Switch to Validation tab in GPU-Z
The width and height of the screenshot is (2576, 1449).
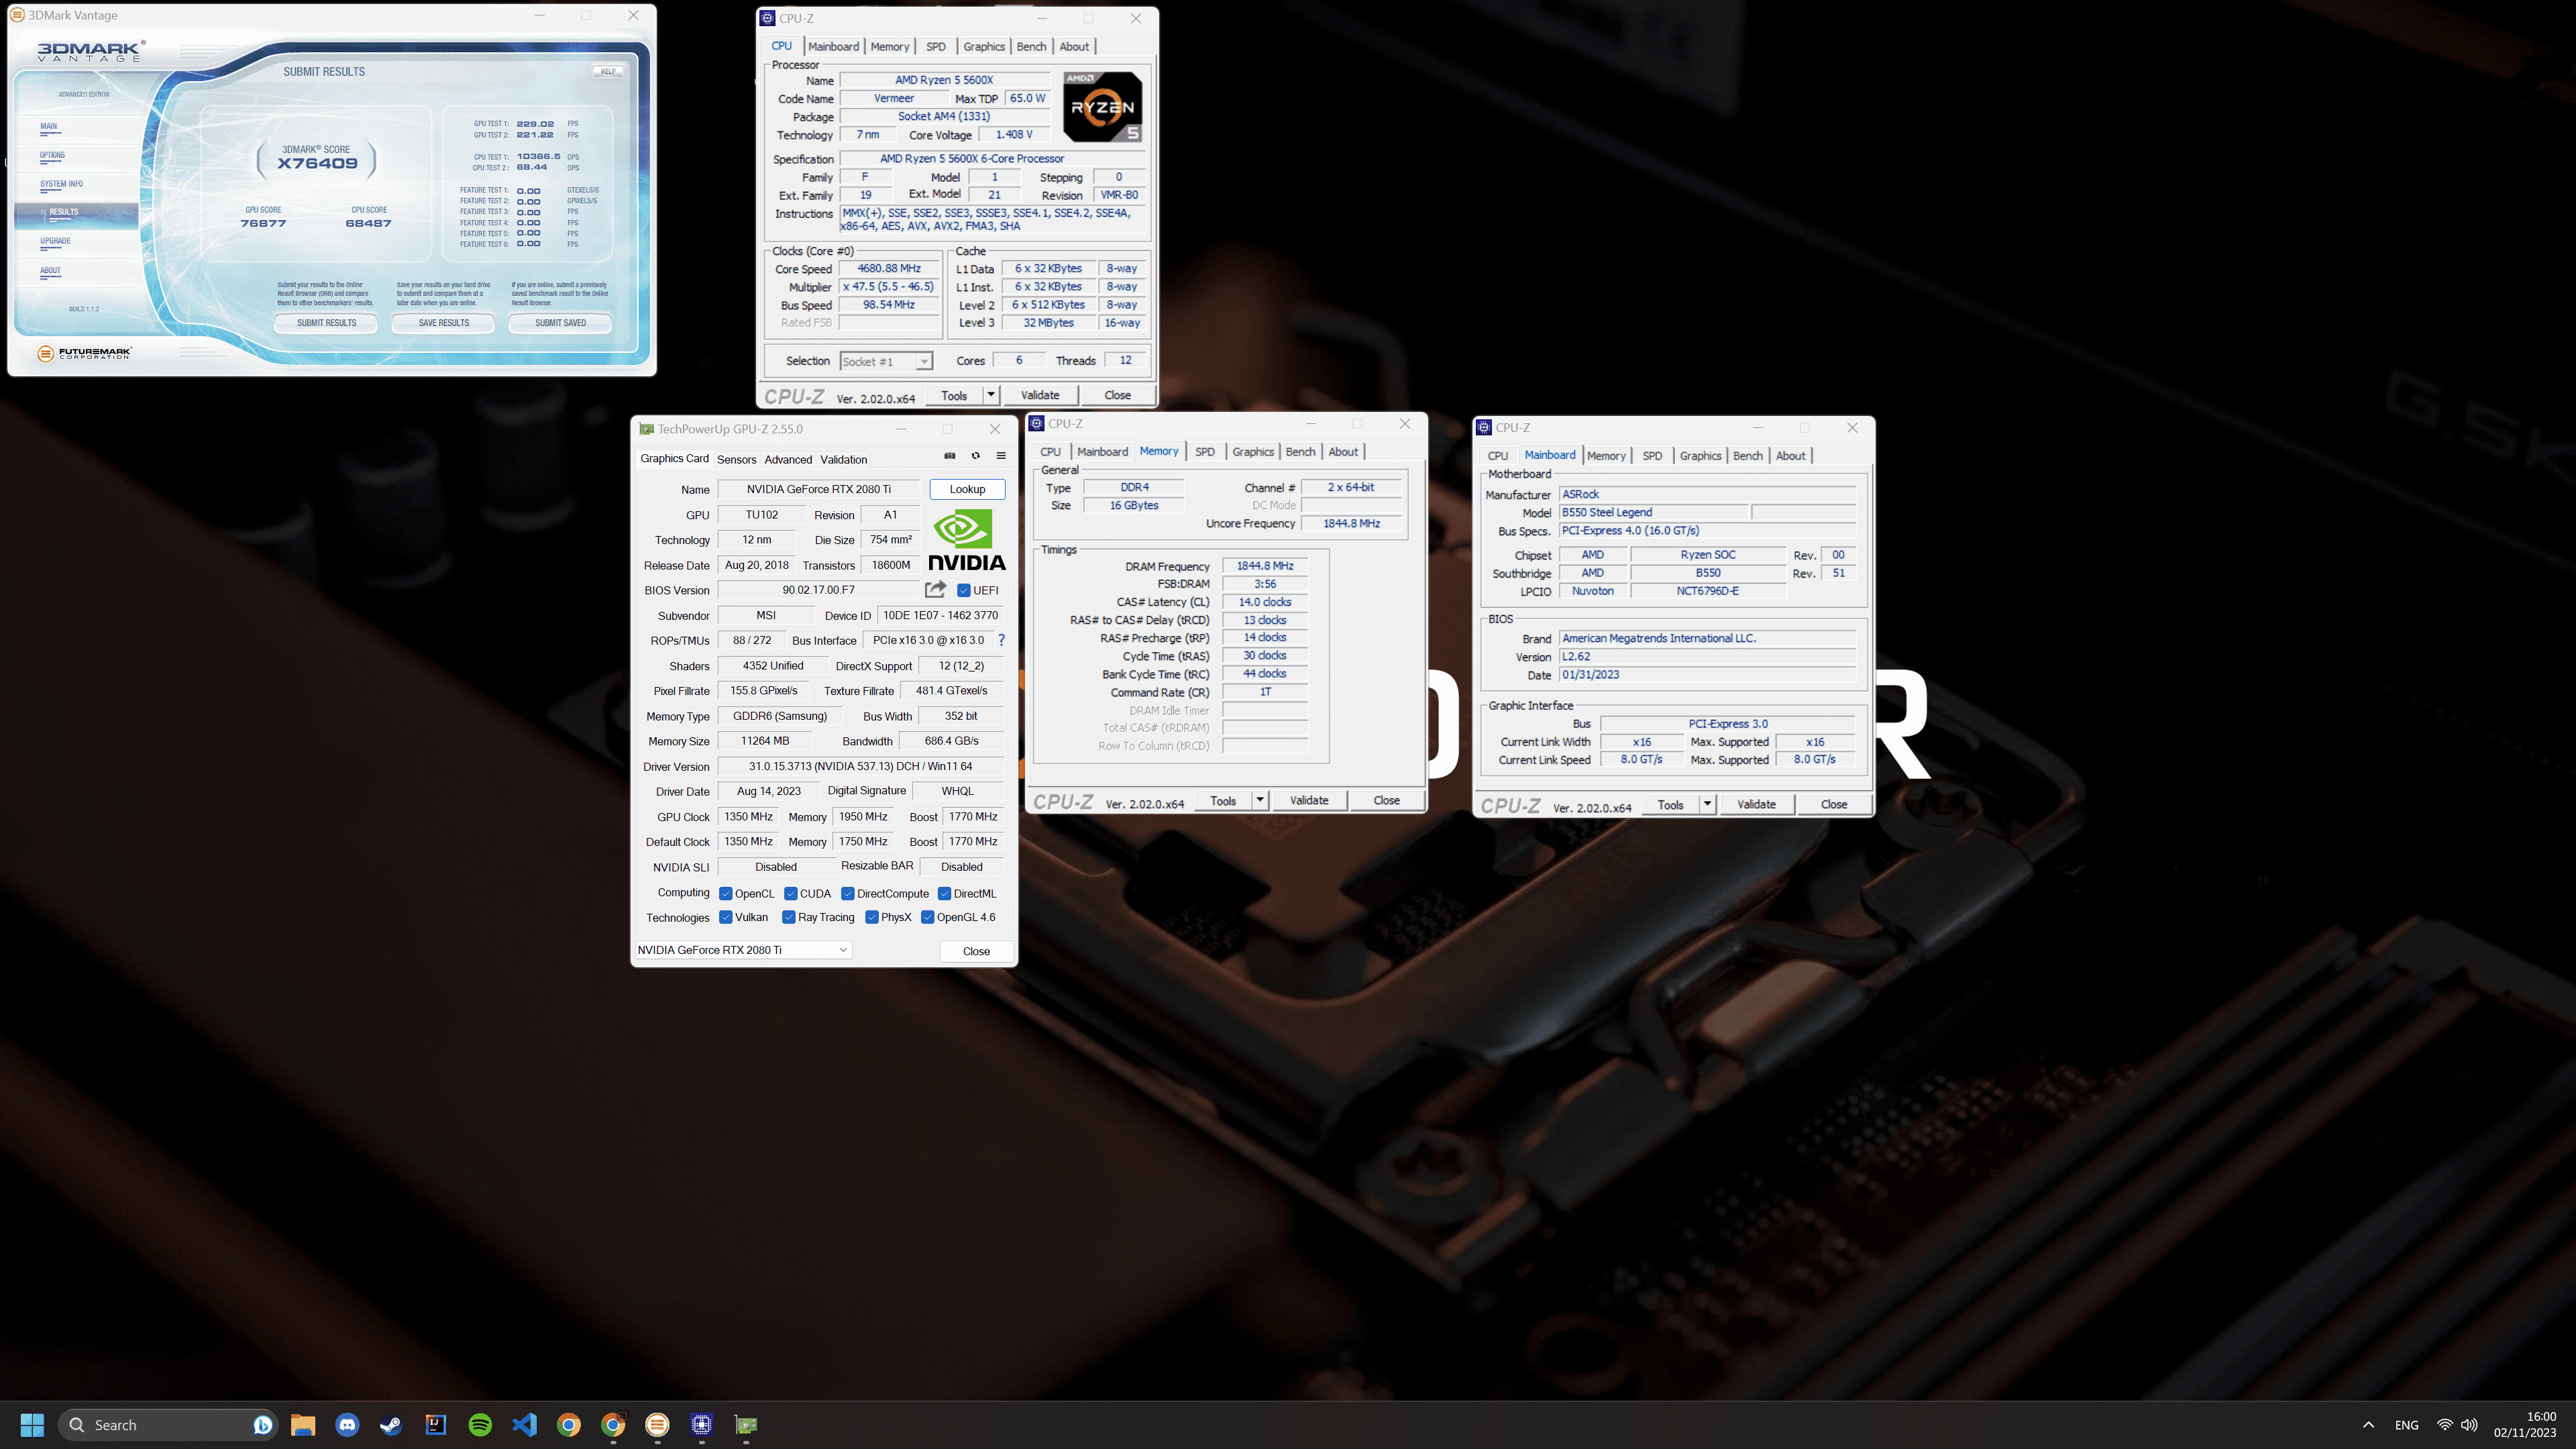843,459
